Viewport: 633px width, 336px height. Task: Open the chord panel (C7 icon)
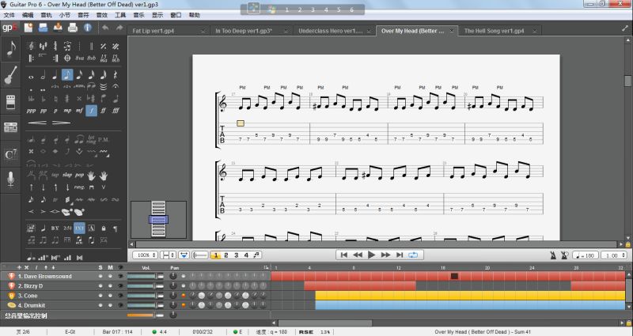[11, 153]
